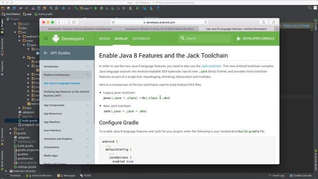Click the Open folder icon in Android Studio toolbar
The height and width of the screenshot is (179, 318).
coord(3,8)
